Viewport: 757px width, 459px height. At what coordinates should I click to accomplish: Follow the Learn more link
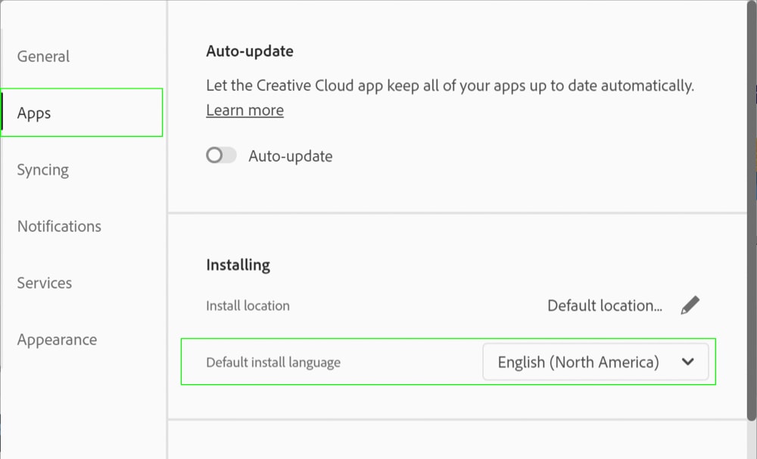click(x=245, y=110)
